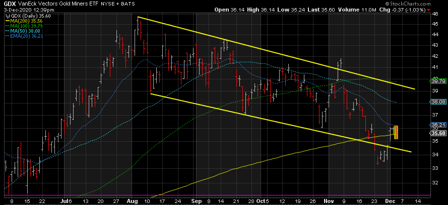Click the Aug date label
The image size is (448, 205).
[x=133, y=201]
